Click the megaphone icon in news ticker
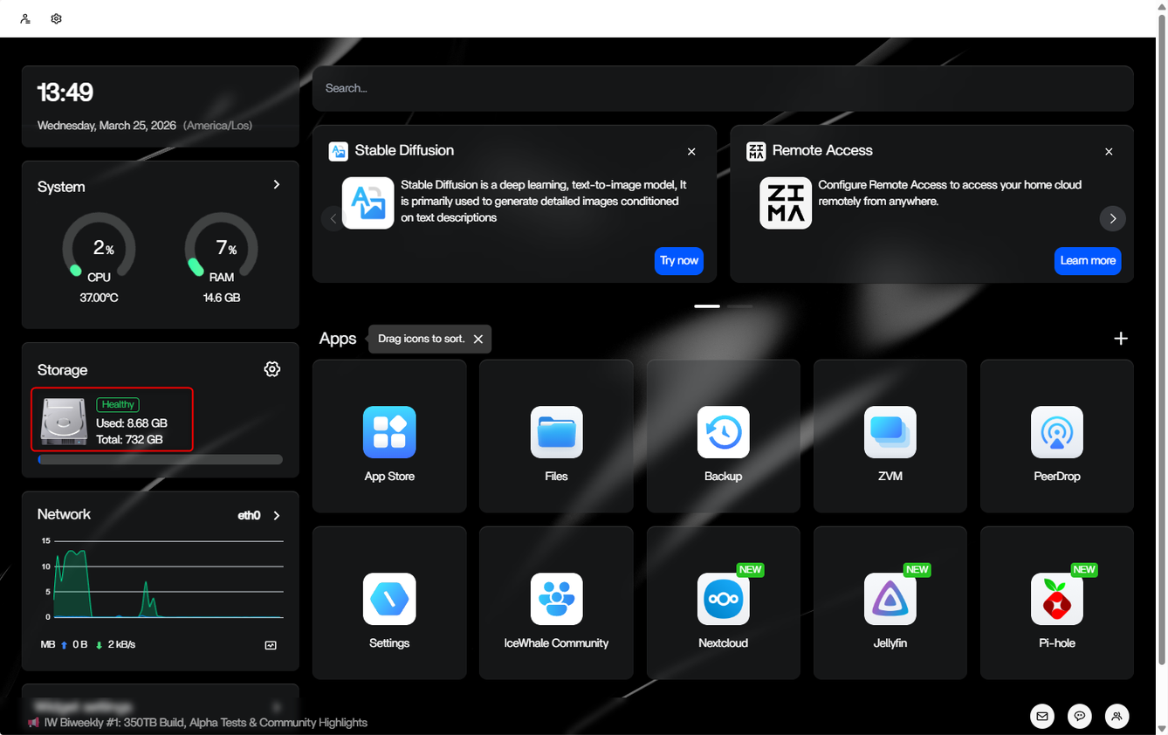This screenshot has width=1168, height=735. click(33, 723)
